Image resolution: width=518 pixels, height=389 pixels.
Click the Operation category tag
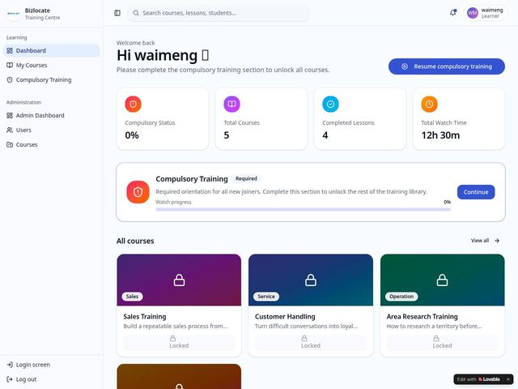click(x=401, y=297)
